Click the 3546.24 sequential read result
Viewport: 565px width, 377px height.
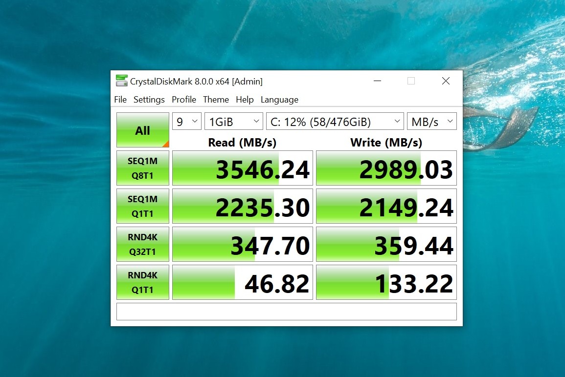click(243, 168)
